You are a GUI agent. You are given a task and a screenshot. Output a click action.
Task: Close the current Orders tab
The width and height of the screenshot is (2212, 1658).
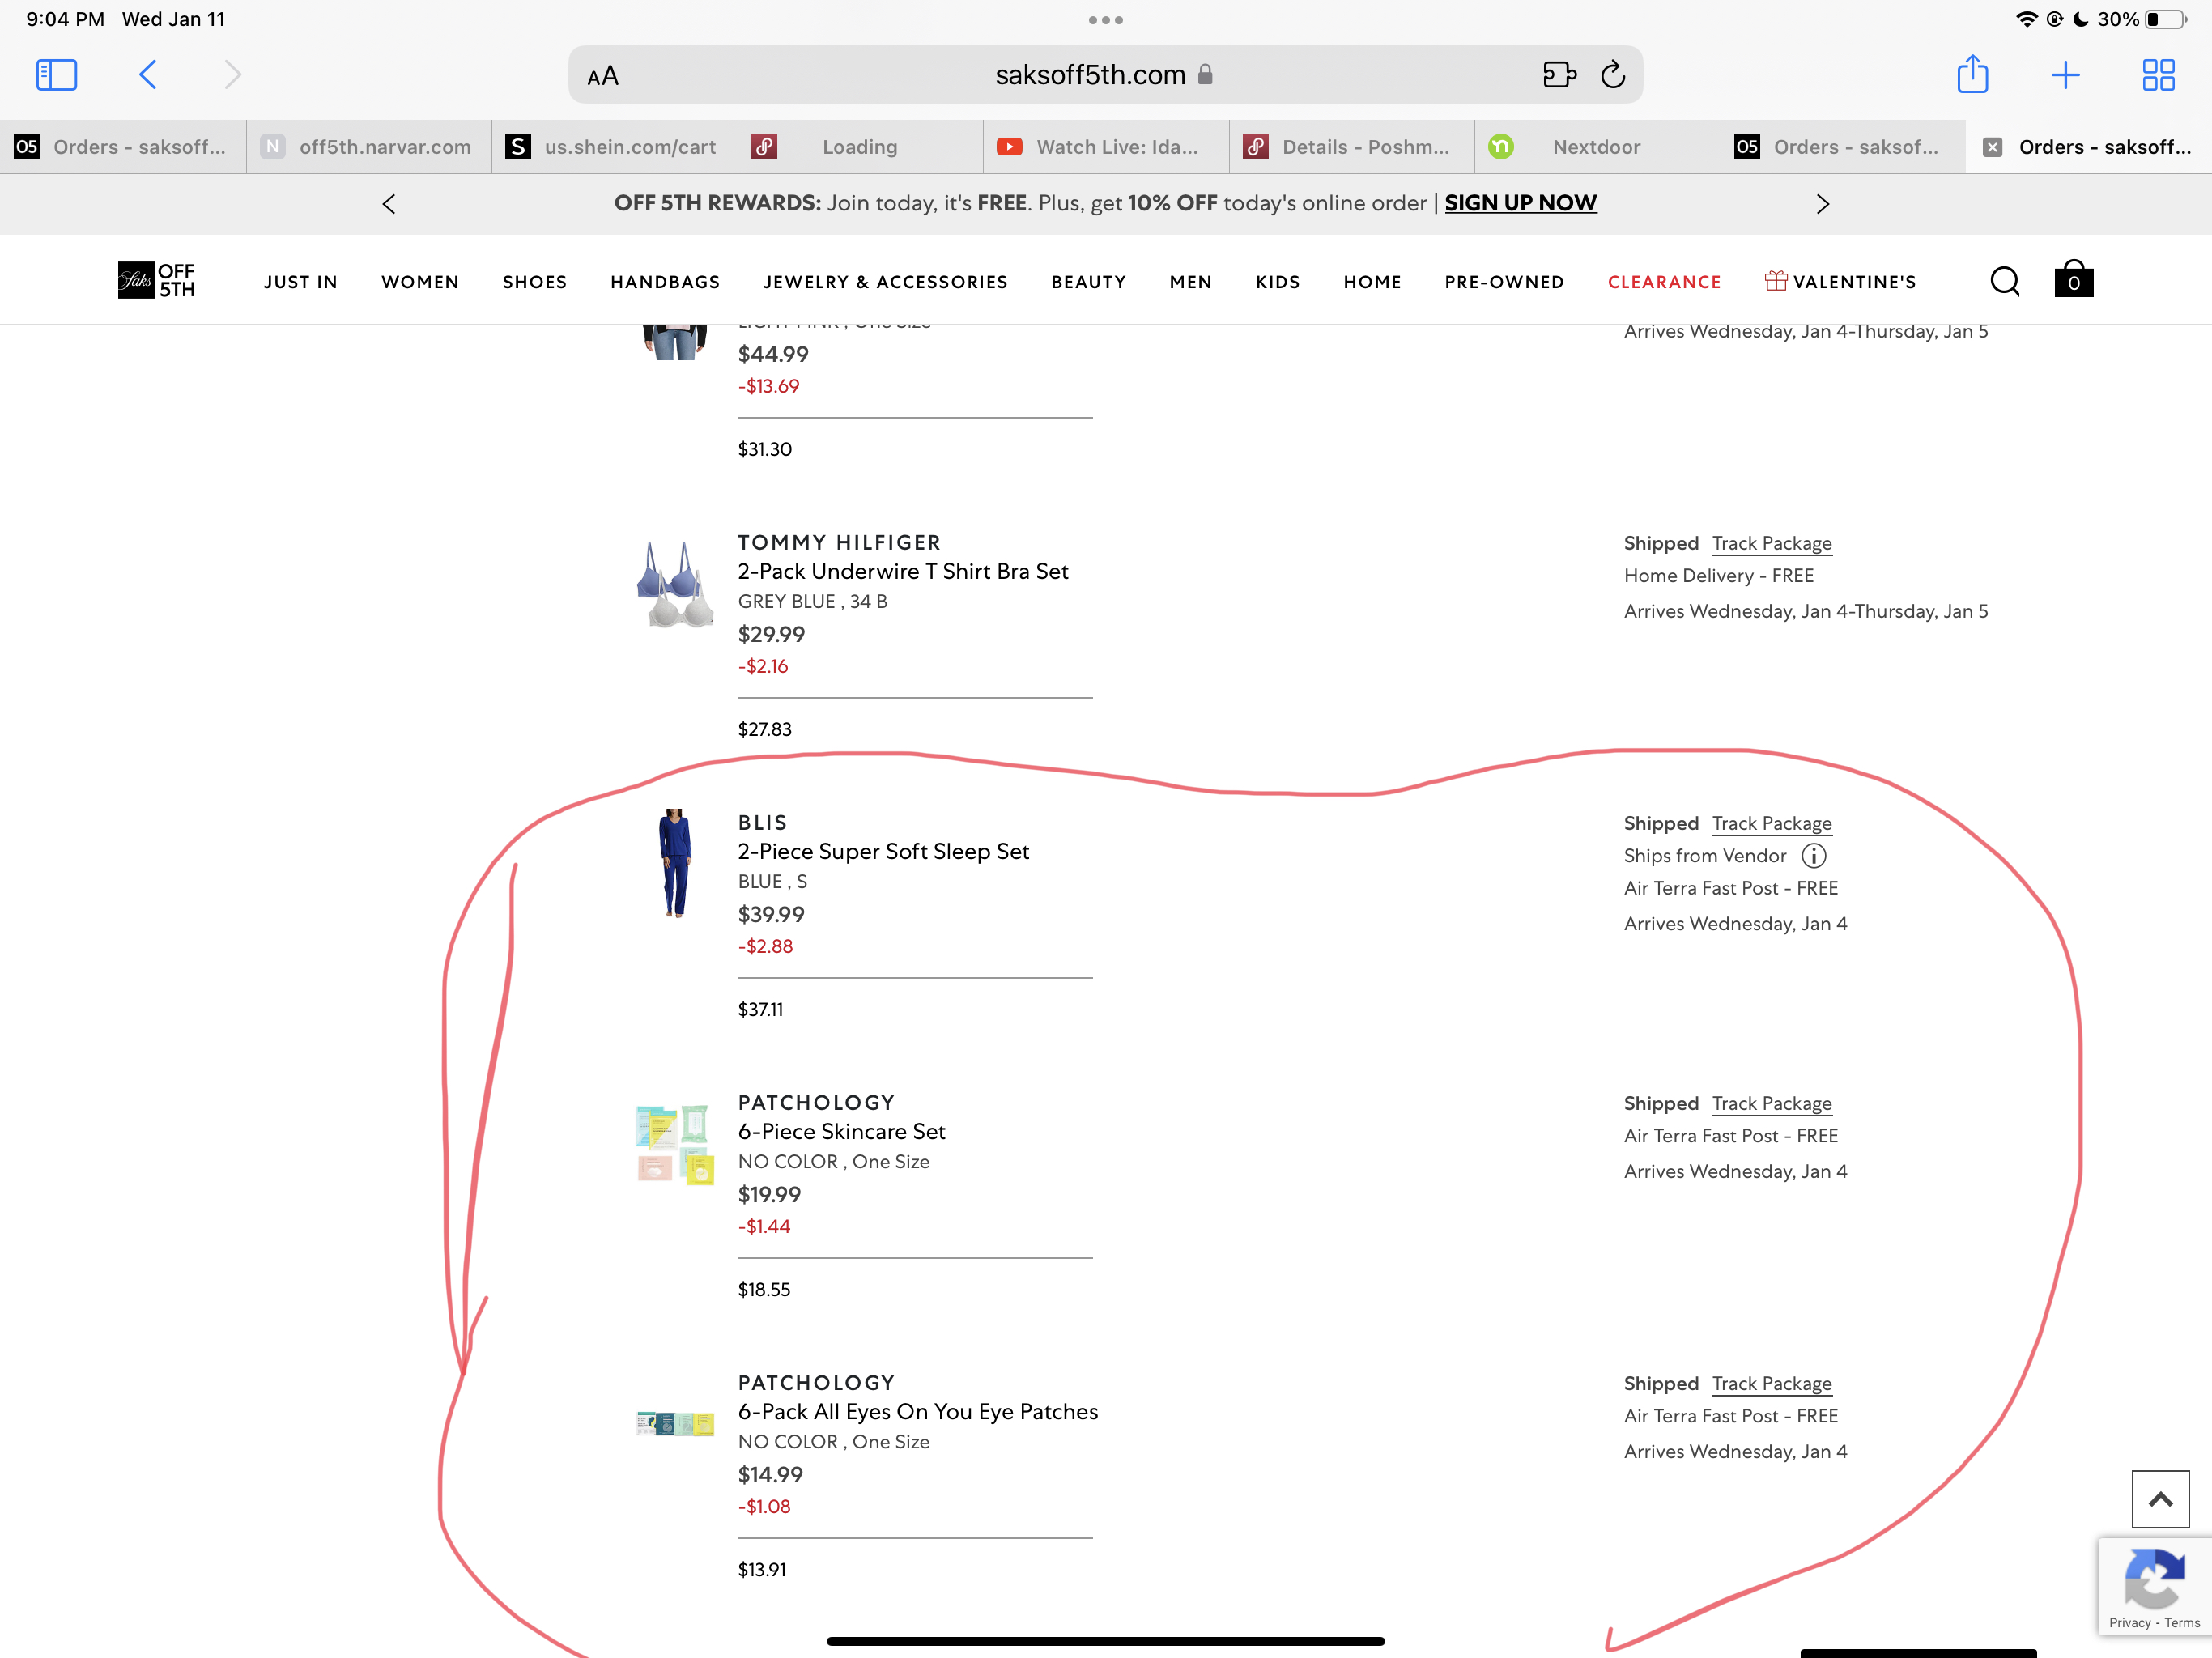[x=1992, y=147]
